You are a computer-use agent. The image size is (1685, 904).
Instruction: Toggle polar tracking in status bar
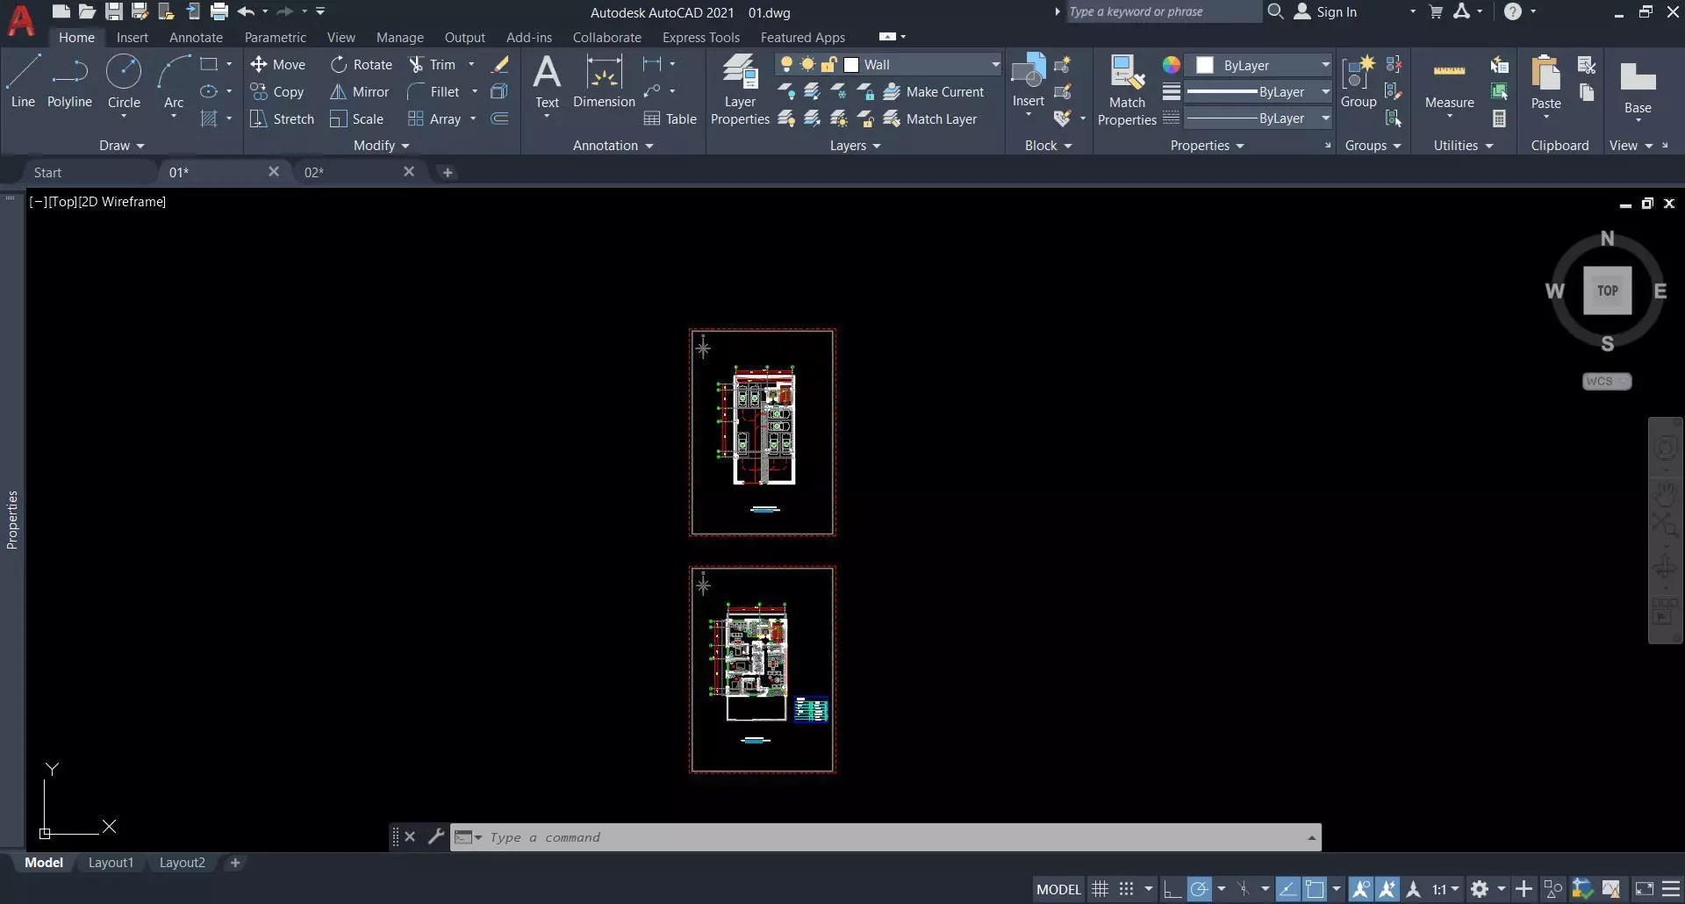[x=1199, y=889]
